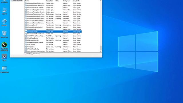This screenshot has height=103, width=183.
Task: Open the Network desktop icon
Action: click(4, 23)
